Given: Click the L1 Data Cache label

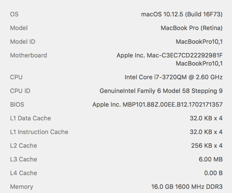Looking at the screenshot, I should point(30,118).
